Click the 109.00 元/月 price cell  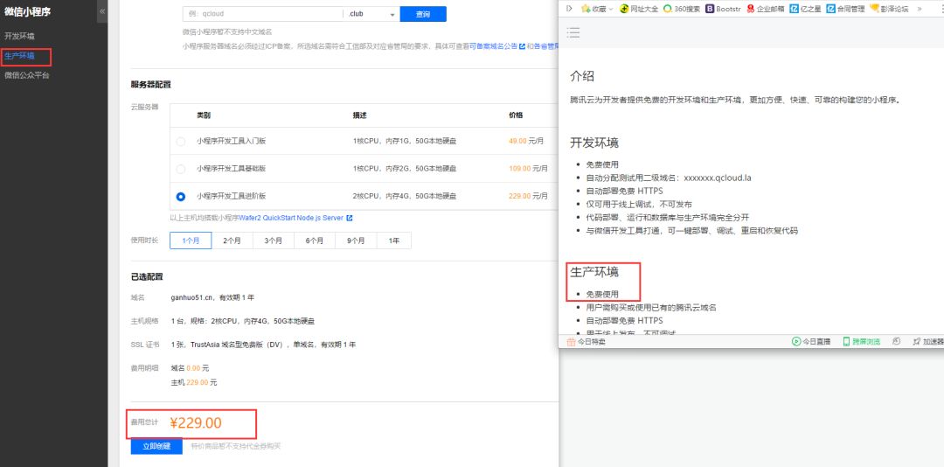529,170
